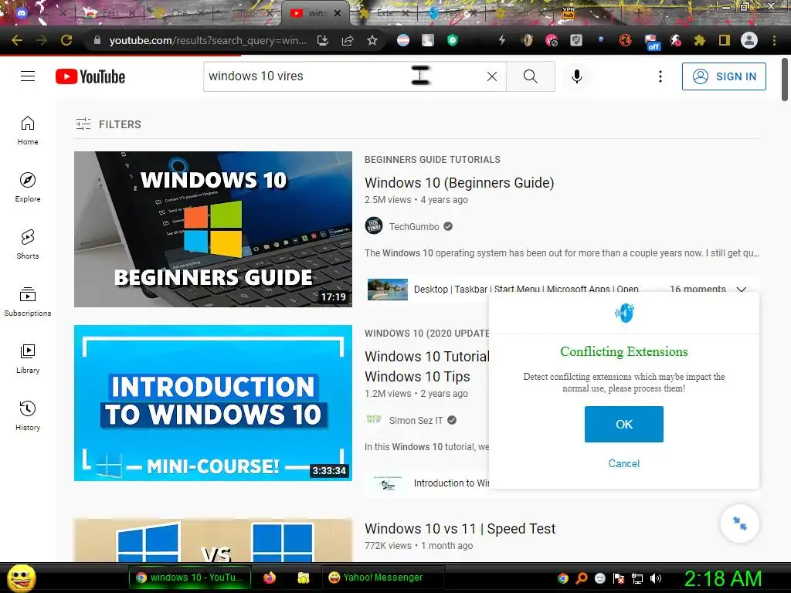Image resolution: width=791 pixels, height=593 pixels.
Task: Open the Introduction to Windows 10 thumbnail
Action: click(x=213, y=403)
